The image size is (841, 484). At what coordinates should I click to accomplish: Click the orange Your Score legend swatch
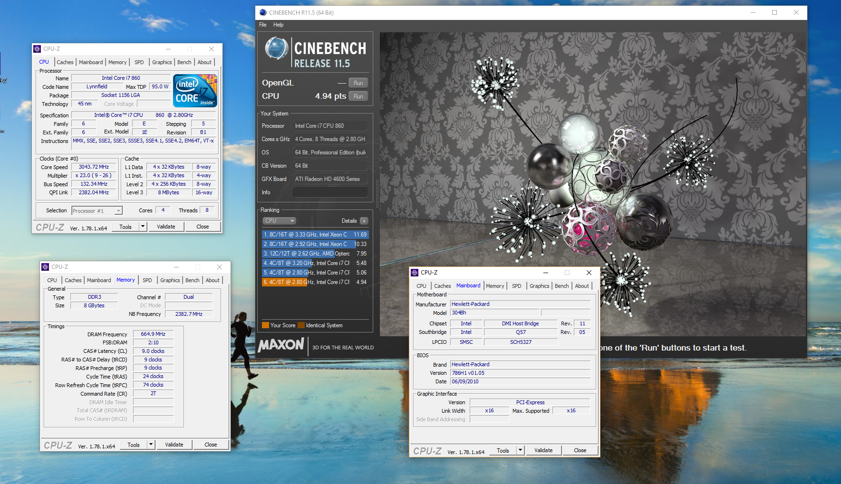265,325
